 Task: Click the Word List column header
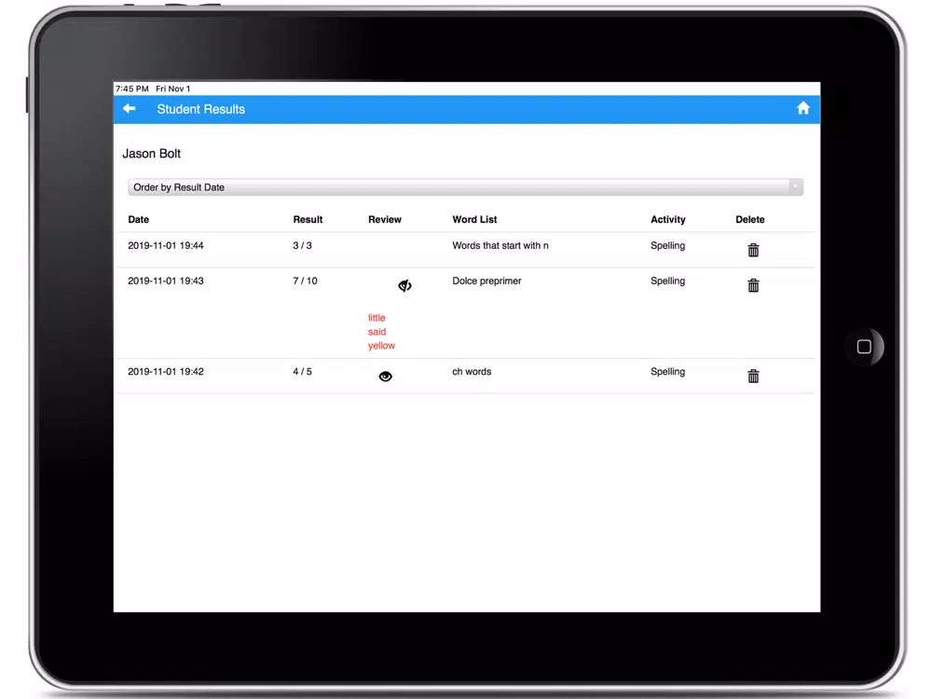coord(474,219)
